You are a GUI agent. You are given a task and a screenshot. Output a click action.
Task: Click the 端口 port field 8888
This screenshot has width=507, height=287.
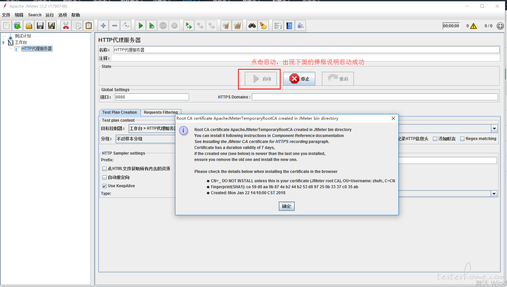[x=152, y=97]
